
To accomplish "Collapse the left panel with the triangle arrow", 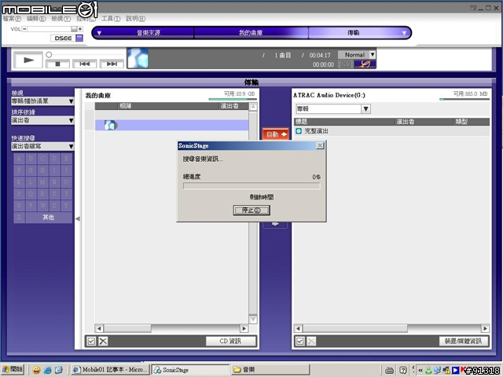I will click(77, 218).
